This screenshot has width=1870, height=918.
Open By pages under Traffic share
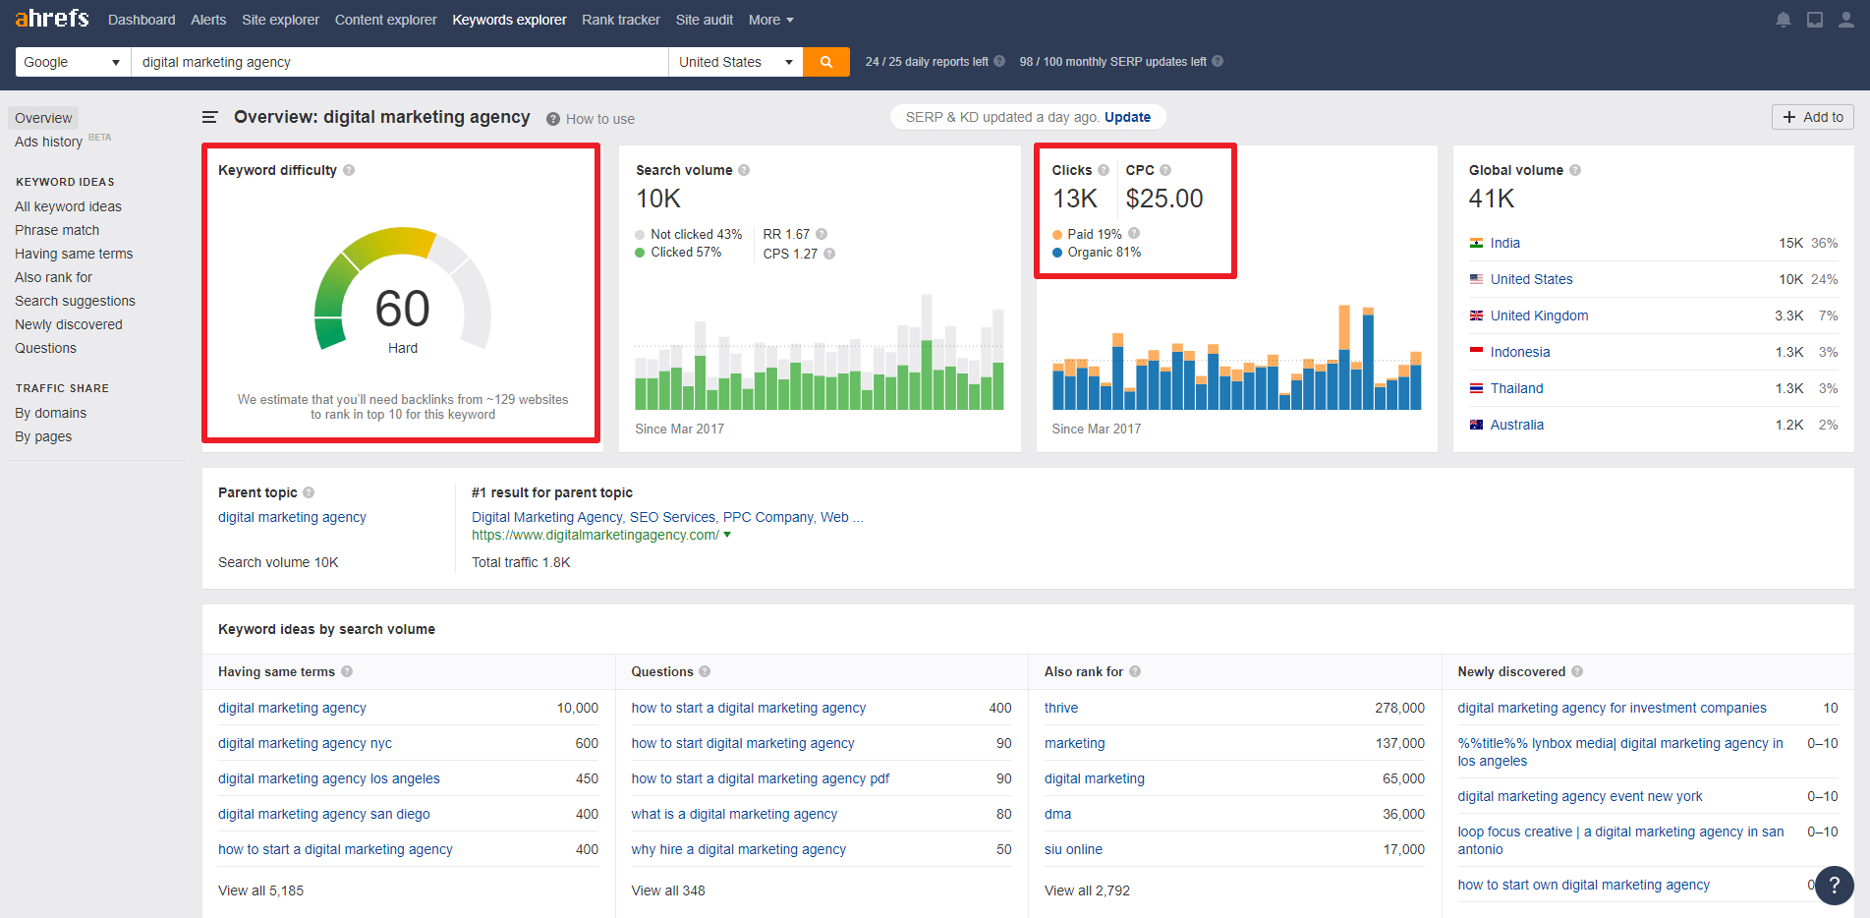(x=43, y=436)
